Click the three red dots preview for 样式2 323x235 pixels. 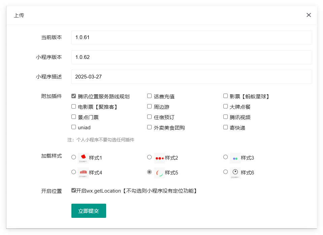coord(159,158)
